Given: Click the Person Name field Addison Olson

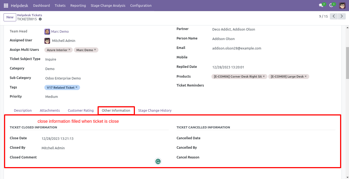Looking at the screenshot, I should point(273,39).
